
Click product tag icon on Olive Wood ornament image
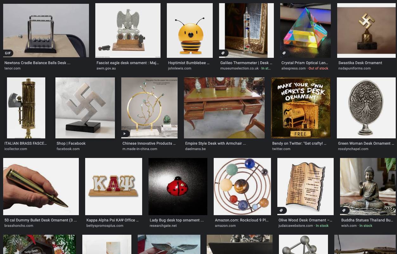tap(281, 210)
